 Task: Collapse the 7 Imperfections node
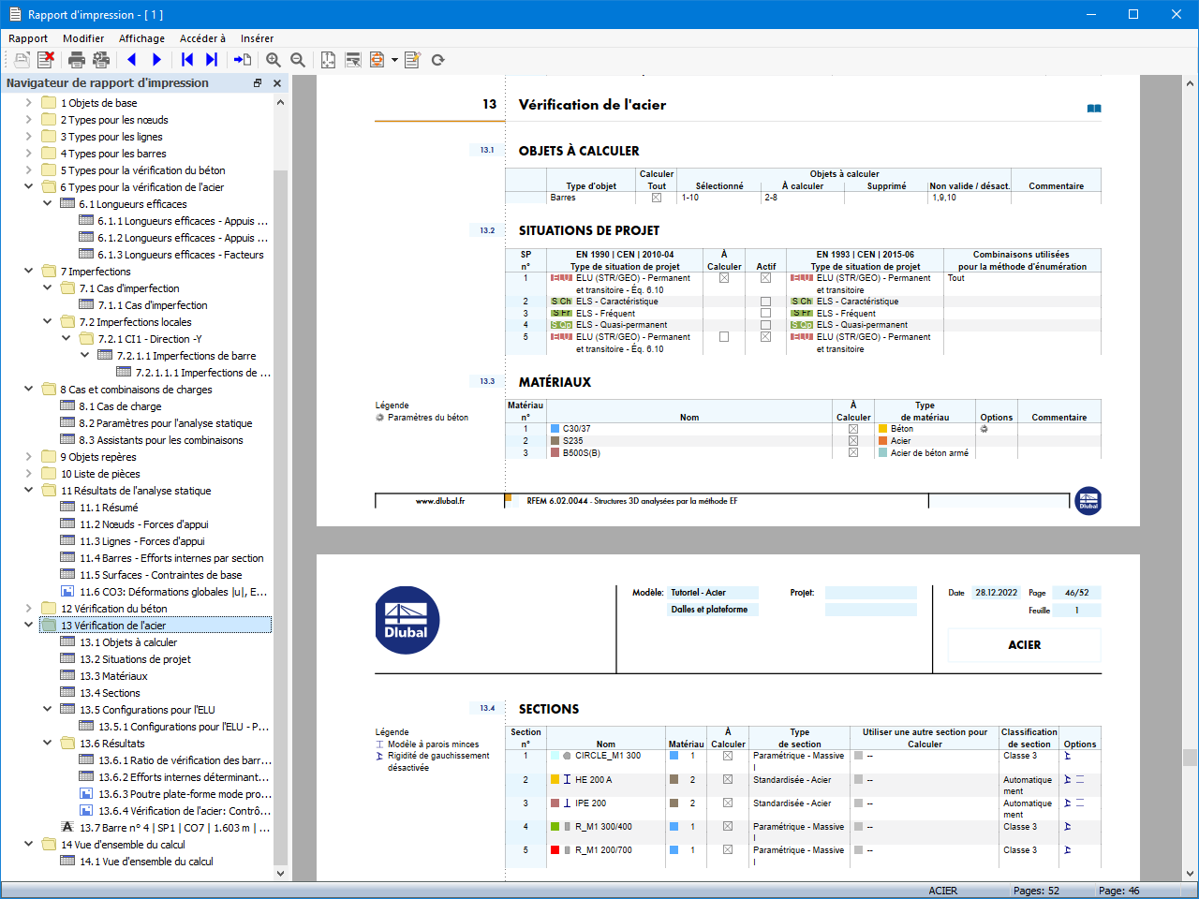coord(29,272)
